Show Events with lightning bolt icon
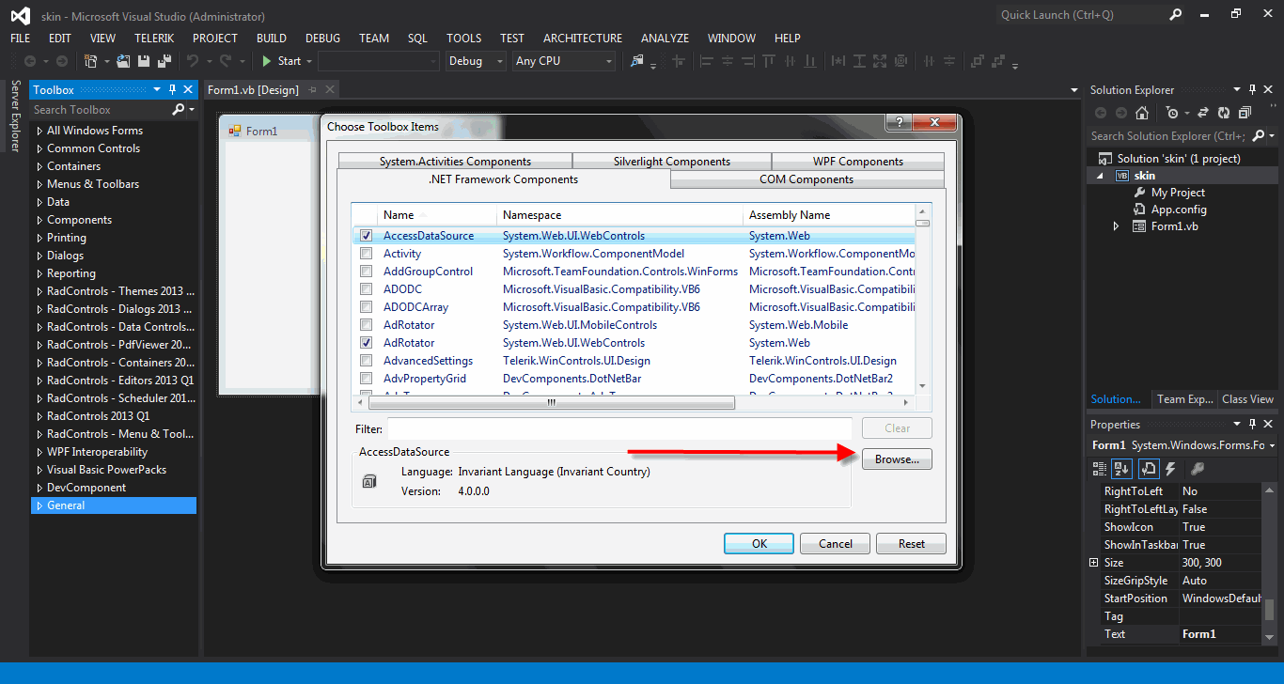The width and height of the screenshot is (1284, 684). [x=1170, y=468]
